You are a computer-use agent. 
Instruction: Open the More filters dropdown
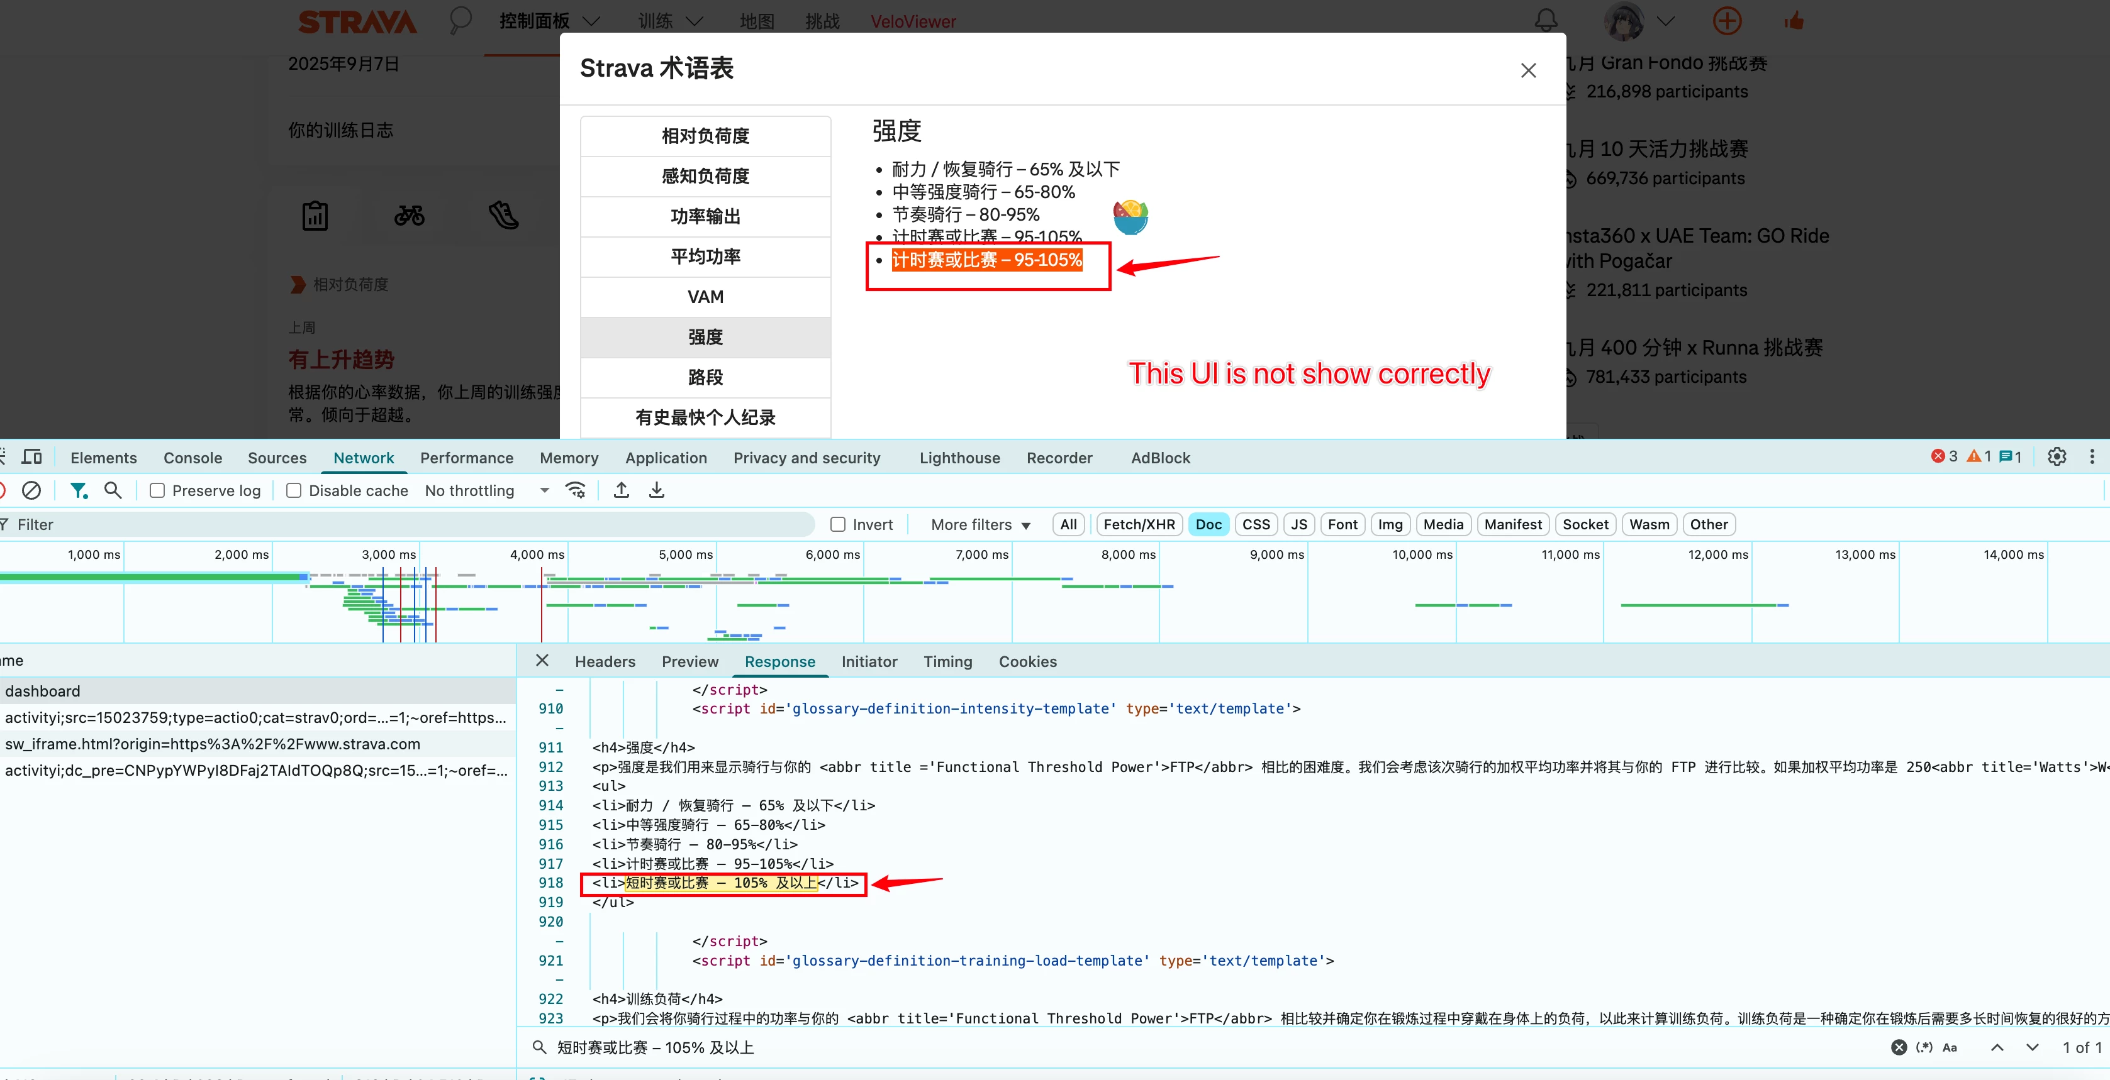(981, 524)
